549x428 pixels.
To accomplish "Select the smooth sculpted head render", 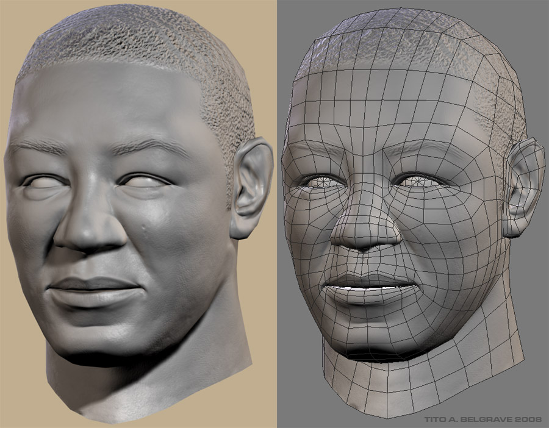I will pyautogui.click(x=138, y=213).
